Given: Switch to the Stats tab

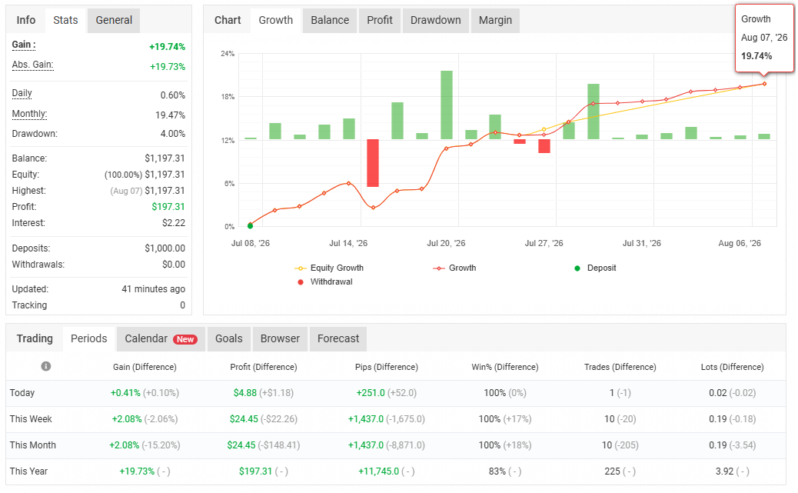Looking at the screenshot, I should pyautogui.click(x=65, y=20).
